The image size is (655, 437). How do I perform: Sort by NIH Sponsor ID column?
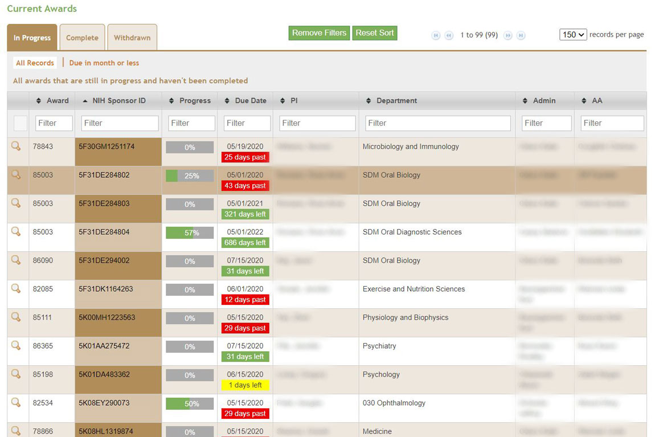(118, 101)
